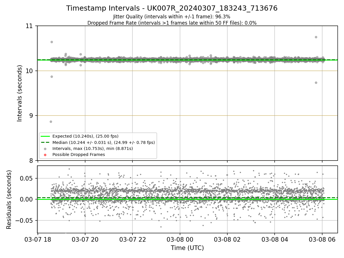Click the residuals tick label '0.05'
The width and height of the screenshot is (344, 258).
pos(27,178)
